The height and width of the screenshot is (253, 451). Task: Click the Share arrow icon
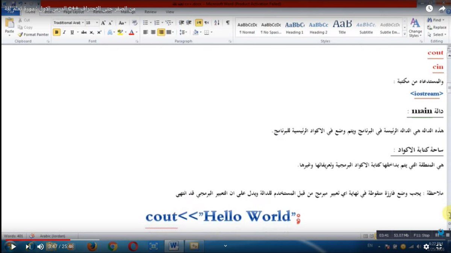point(442,8)
